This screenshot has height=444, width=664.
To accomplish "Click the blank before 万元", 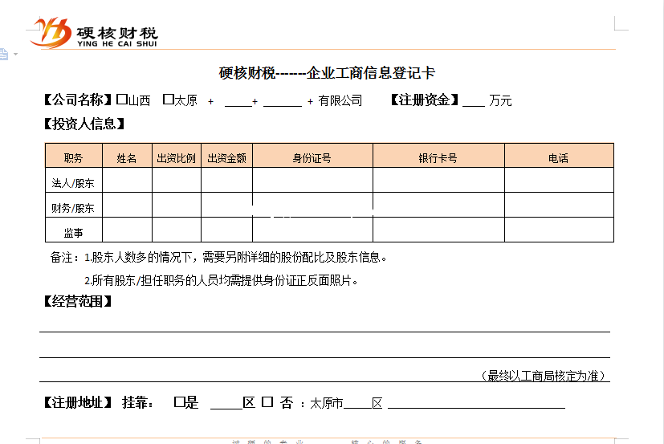I will click(474, 102).
